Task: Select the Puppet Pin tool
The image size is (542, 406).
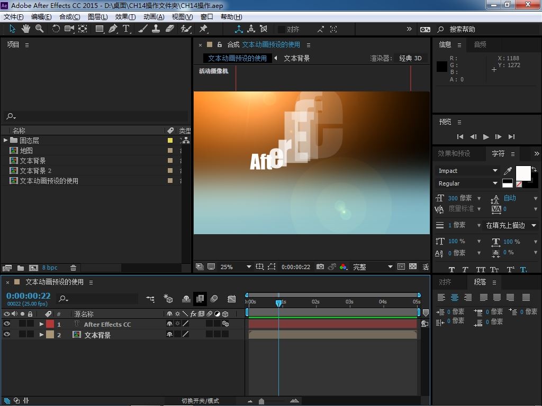Action: (x=203, y=29)
